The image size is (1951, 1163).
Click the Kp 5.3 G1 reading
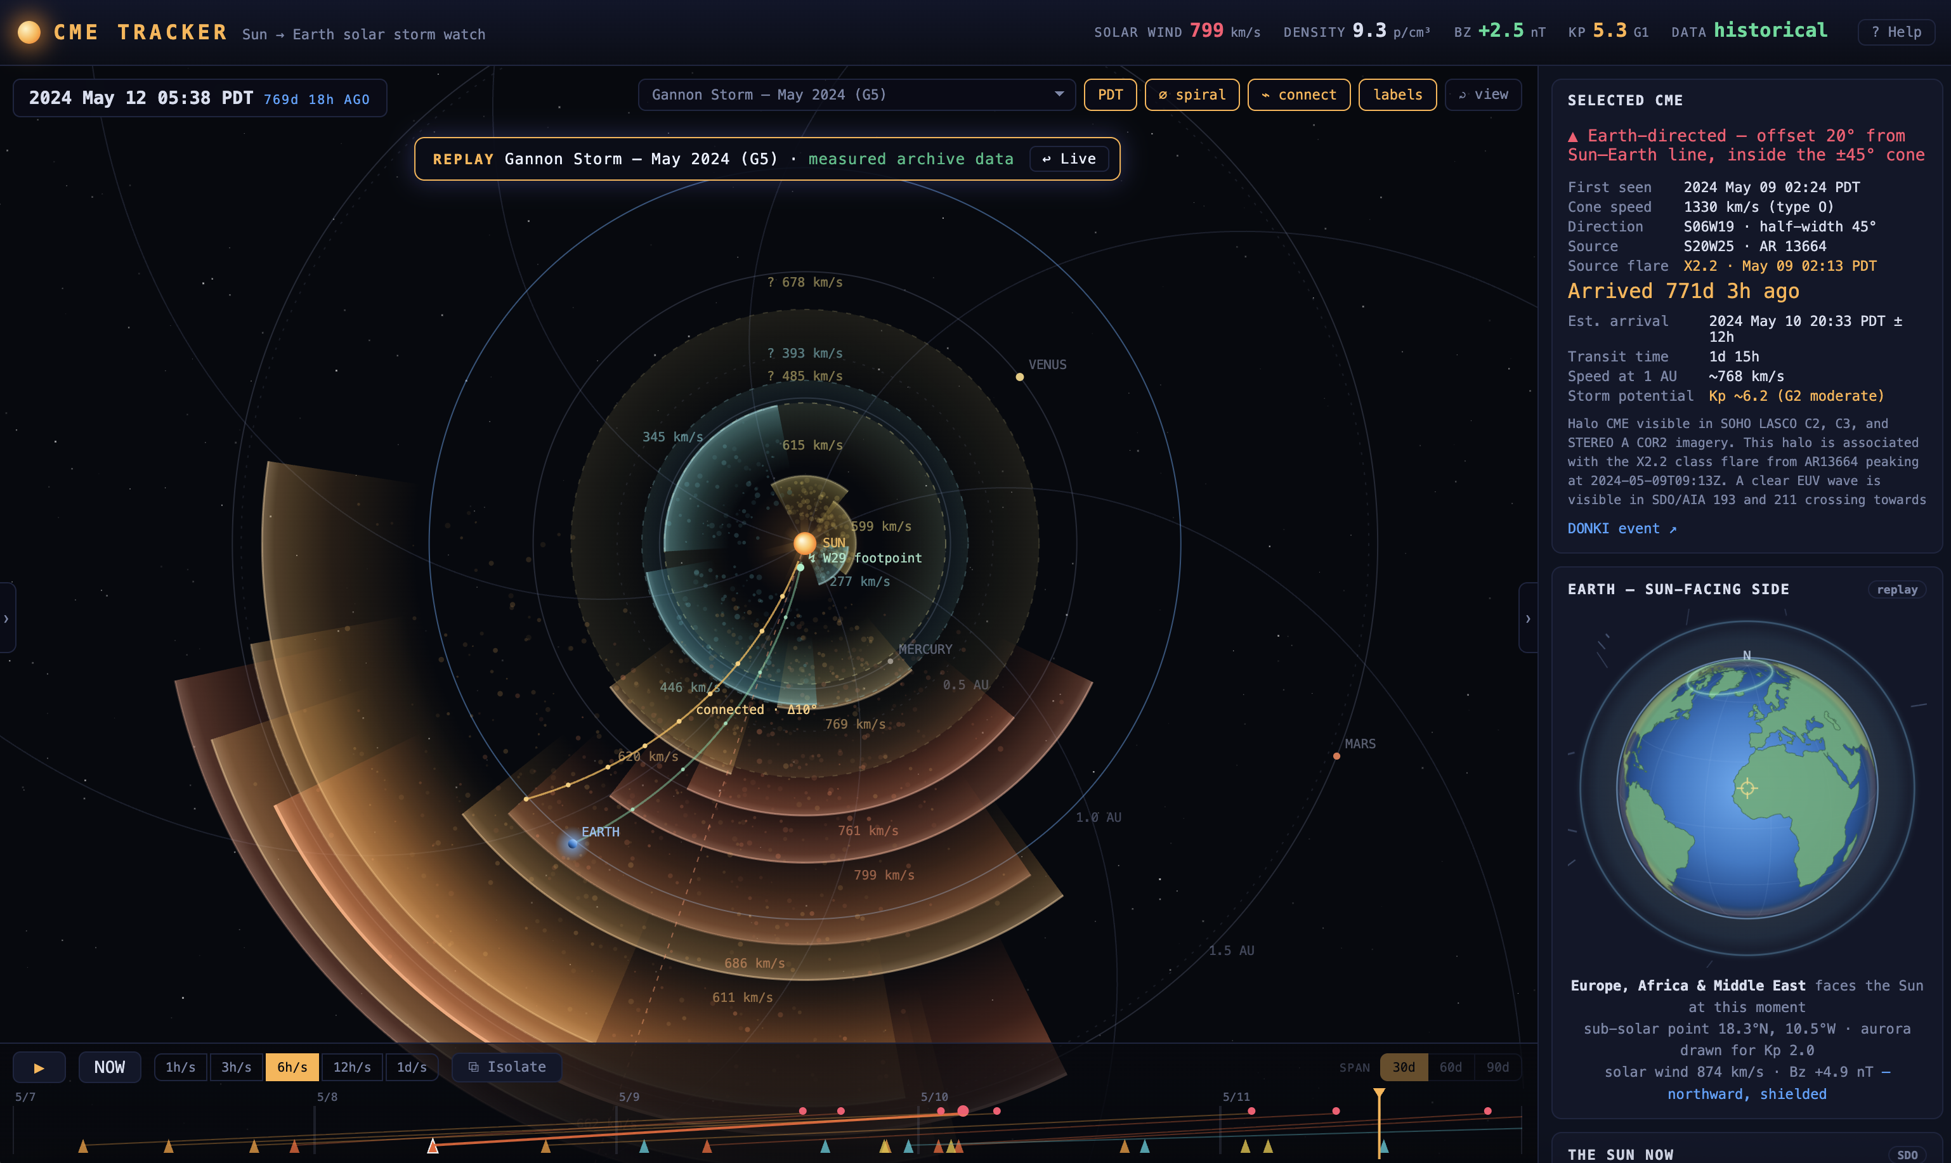[1608, 31]
